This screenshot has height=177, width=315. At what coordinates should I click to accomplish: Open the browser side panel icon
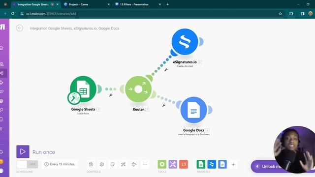click(303, 14)
